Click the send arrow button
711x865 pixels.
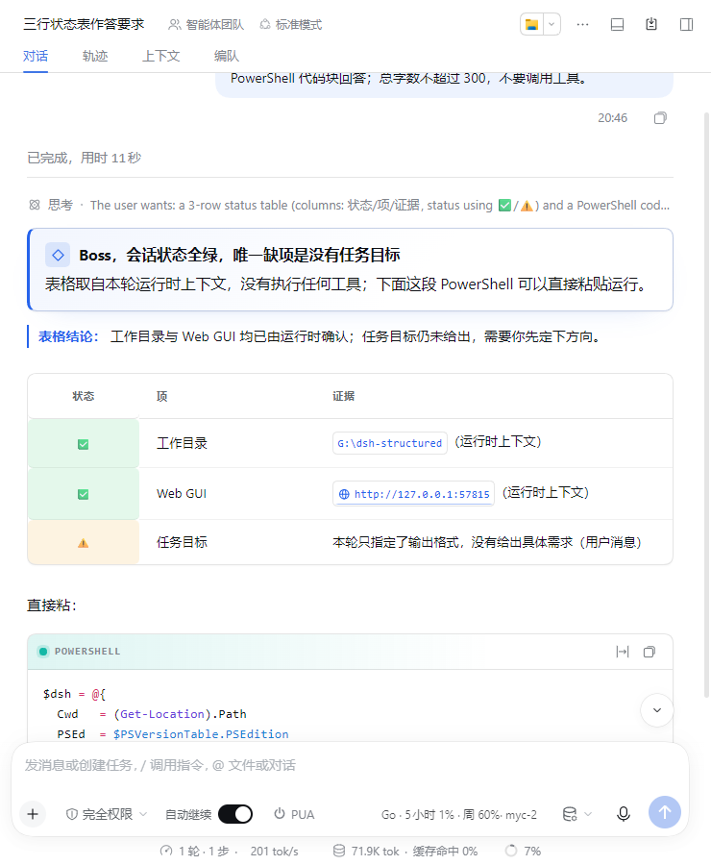(x=665, y=812)
